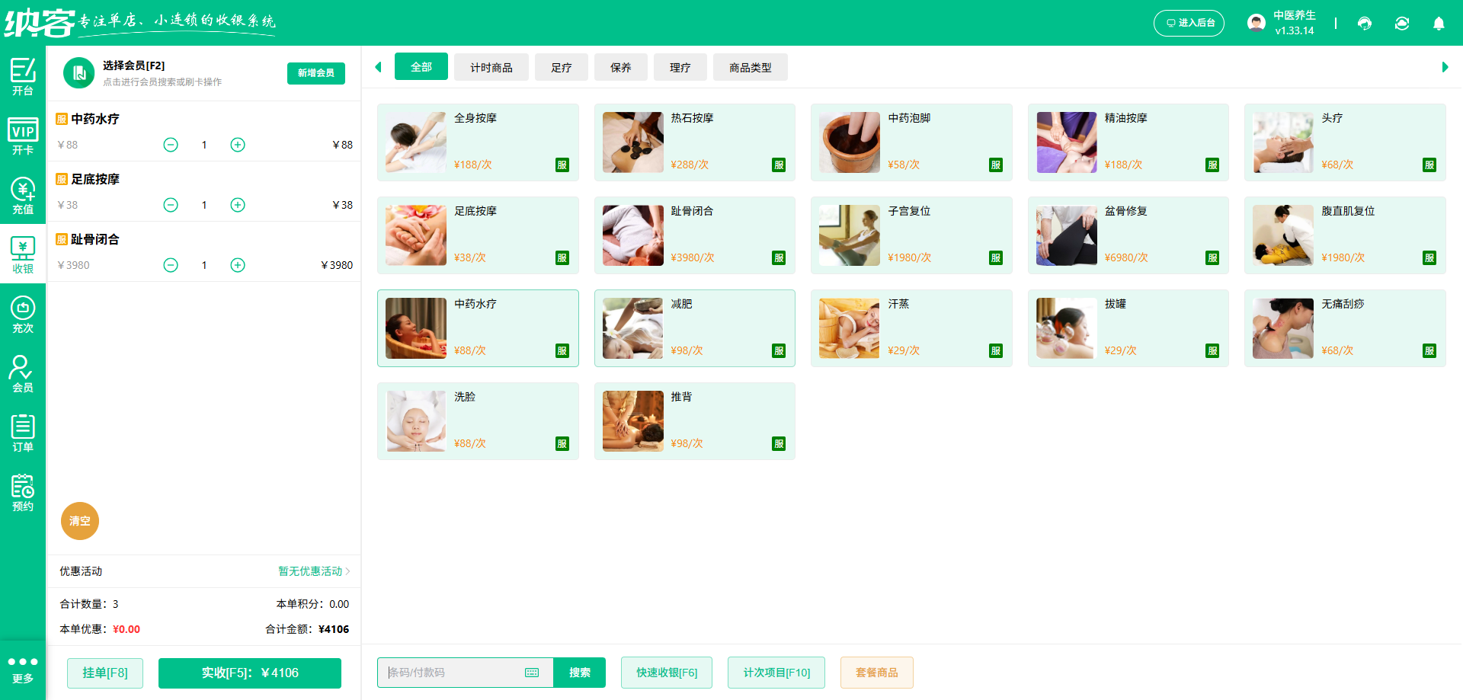The height and width of the screenshot is (700, 1463).
Task: Expand the 暂无优惠活动 promotions section
Action: [312, 571]
